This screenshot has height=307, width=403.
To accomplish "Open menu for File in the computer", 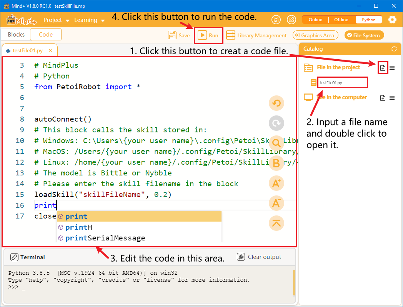I will tap(392, 98).
